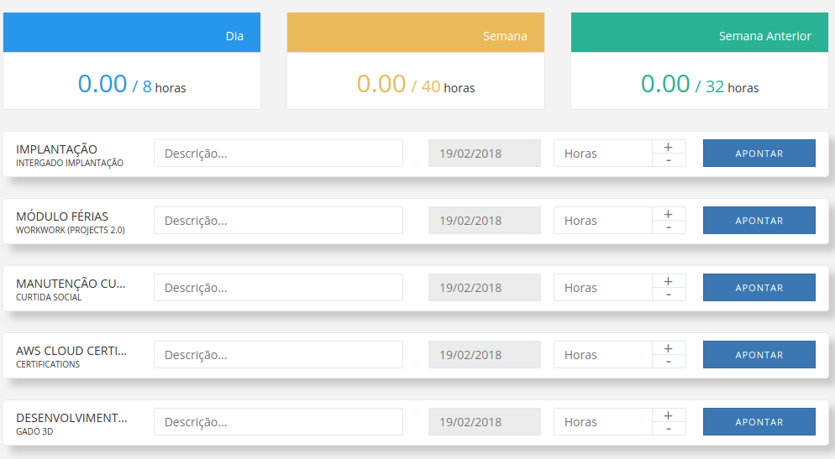The width and height of the screenshot is (835, 459).
Task: Click GADO 3D project label
Action: pos(34,431)
